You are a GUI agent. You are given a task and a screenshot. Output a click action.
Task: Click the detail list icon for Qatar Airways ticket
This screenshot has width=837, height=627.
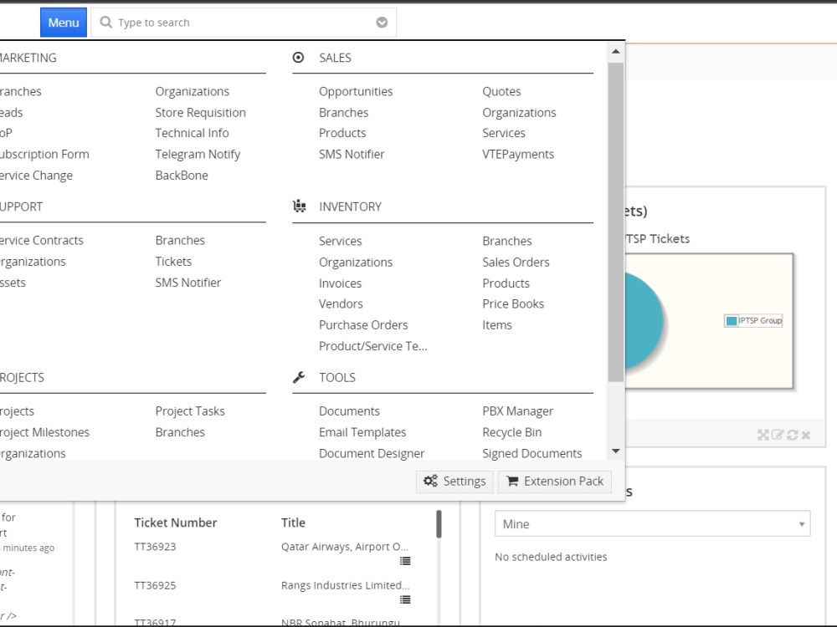405,561
